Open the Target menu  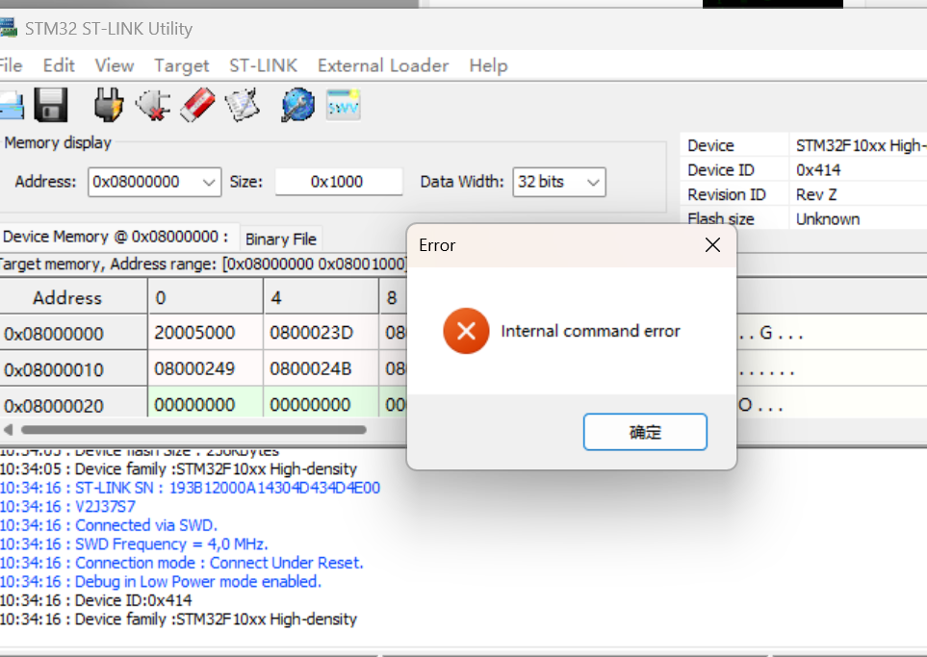coord(181,65)
